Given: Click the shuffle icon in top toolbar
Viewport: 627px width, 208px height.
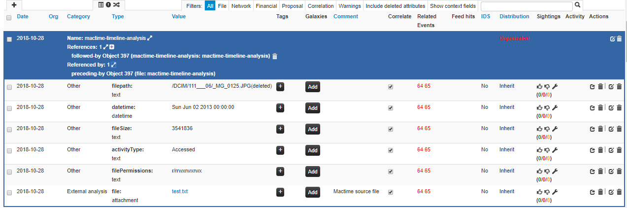Looking at the screenshot, I should pyautogui.click(x=116, y=5).
